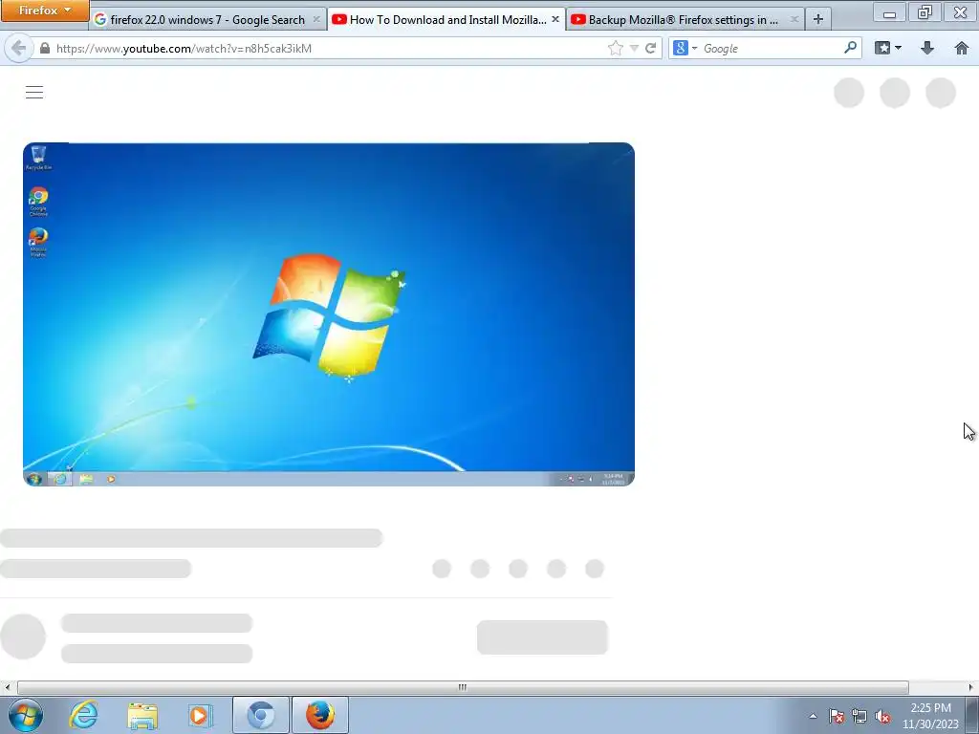Screen dimensions: 979x734
Task: Close the Backup Mozilla Firefox settings tab
Action: pos(794,19)
